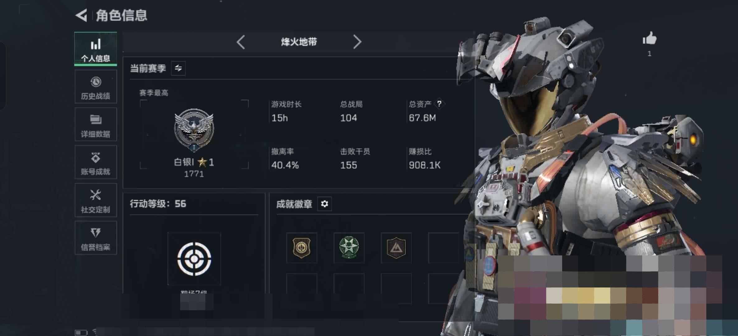Open the 历史战绩 history tab
738x336 pixels.
[x=96, y=86]
